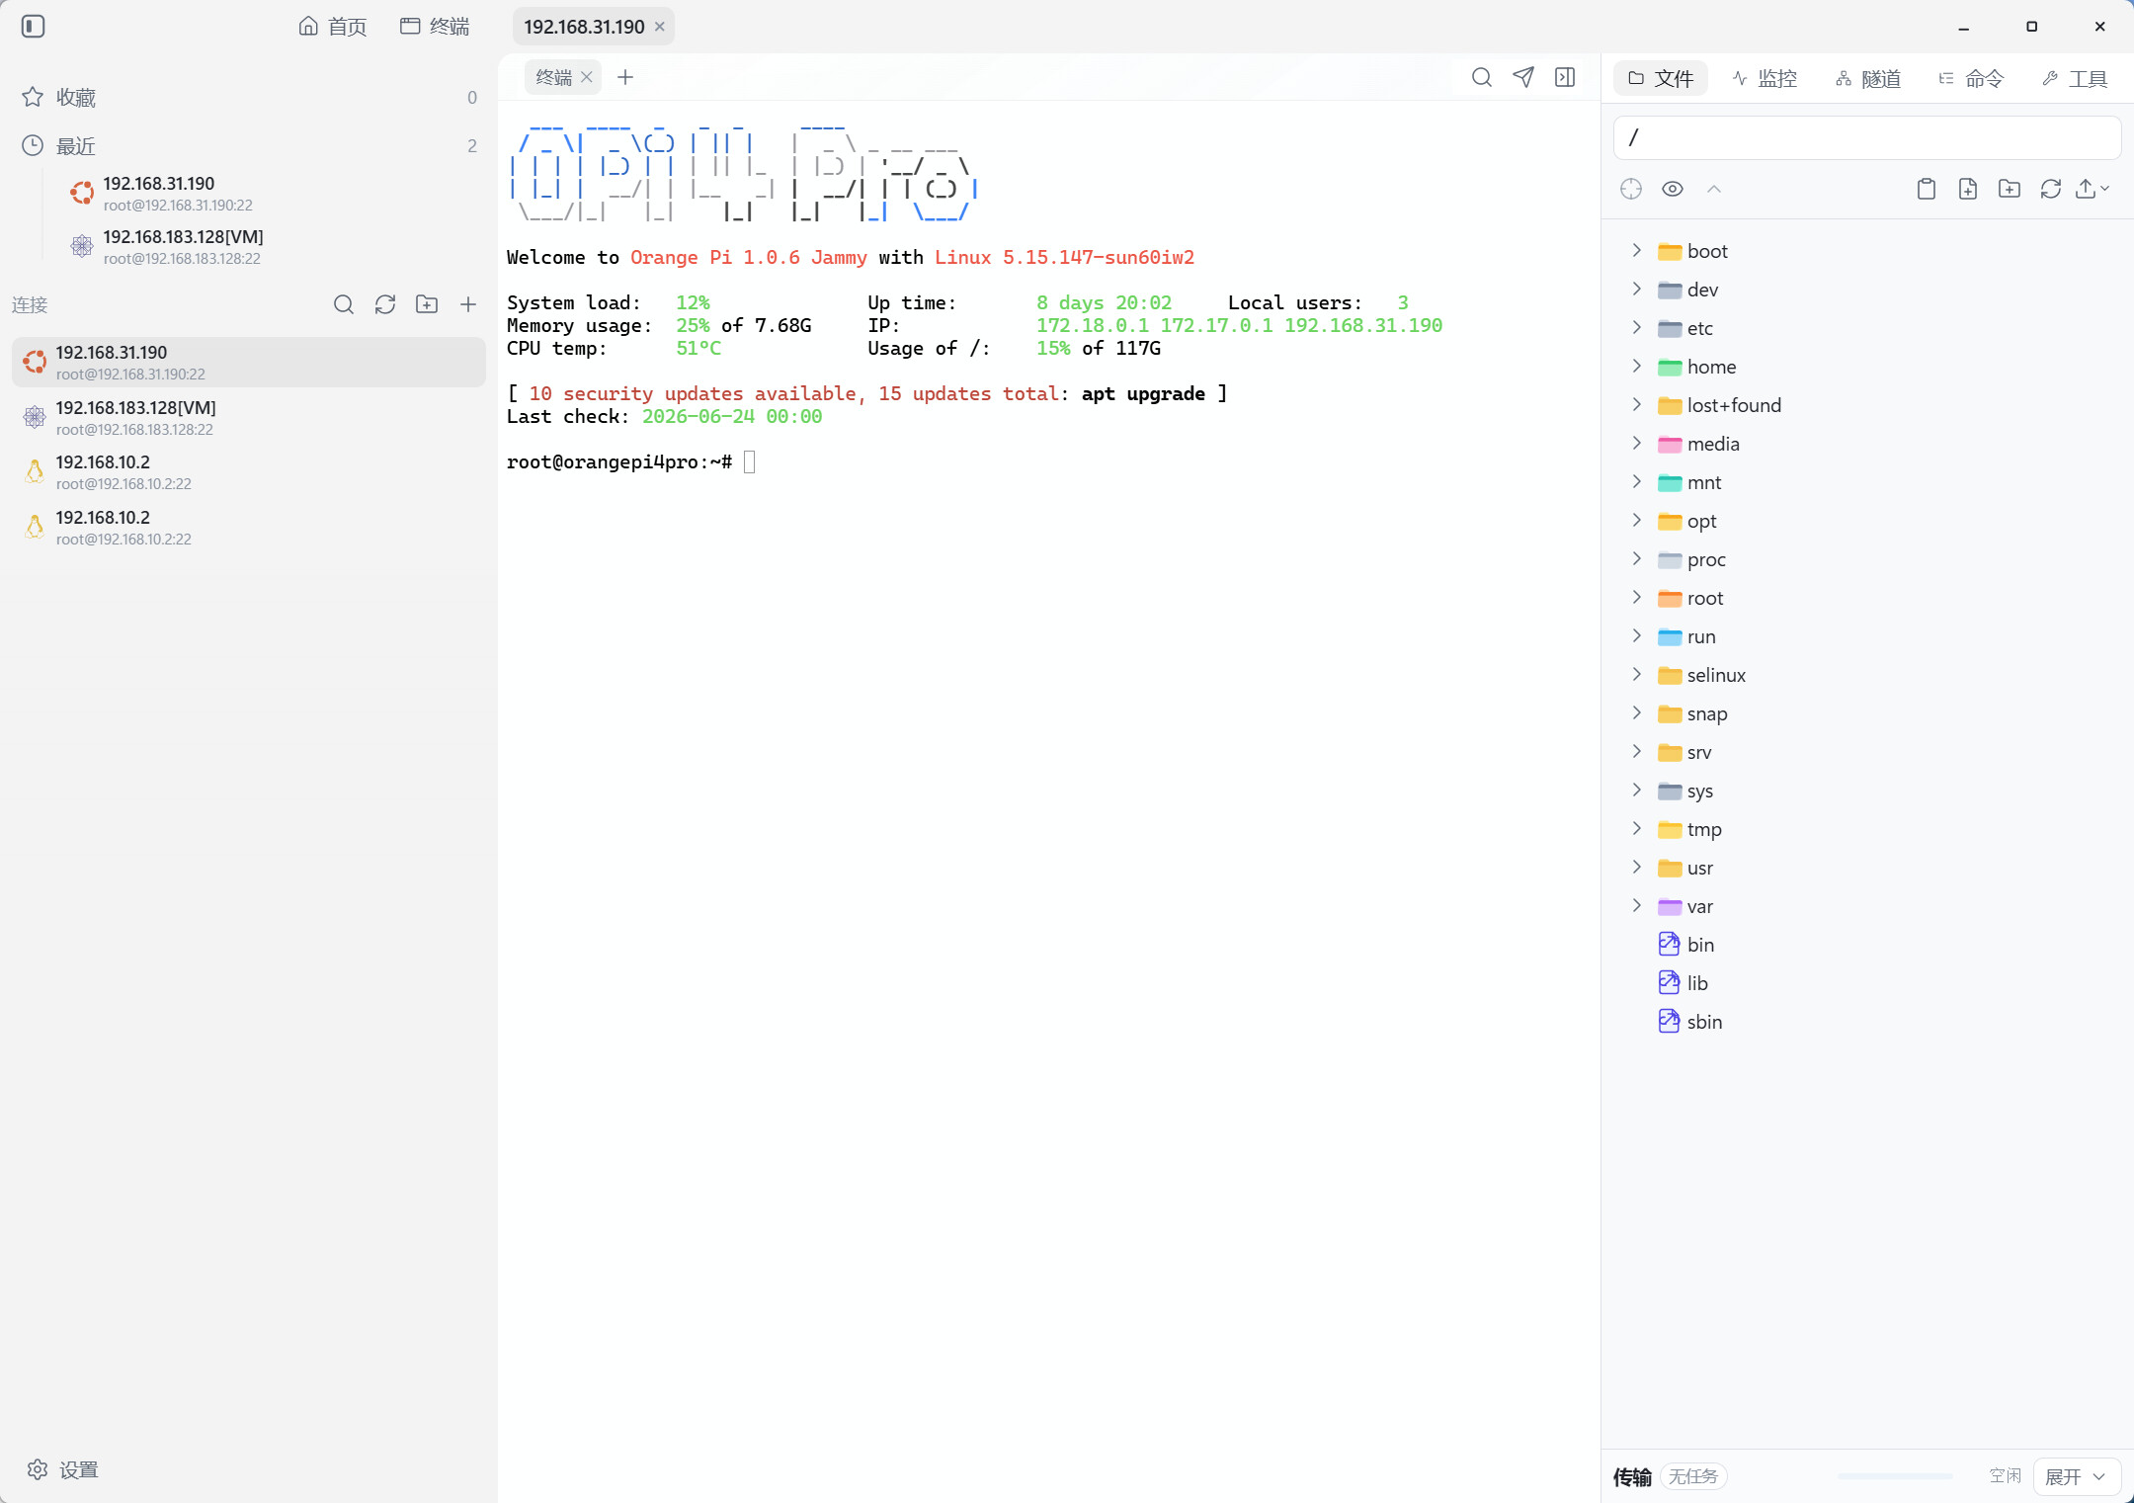
Task: Open terminal search magnifier icon
Action: [x=1482, y=77]
